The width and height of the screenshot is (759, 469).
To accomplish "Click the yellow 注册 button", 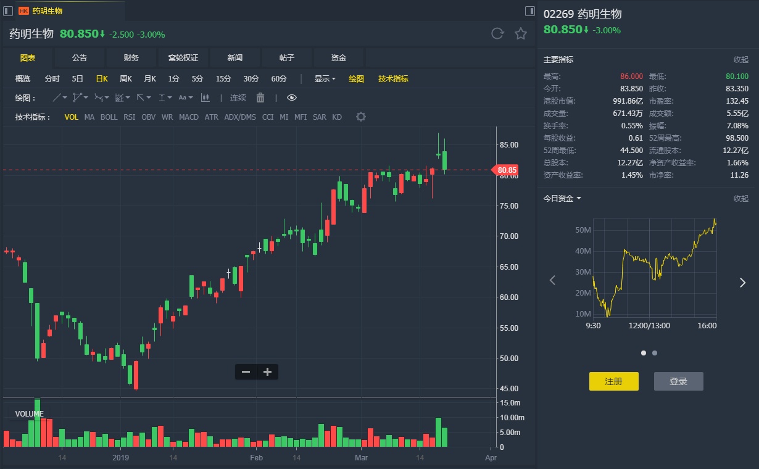I will (x=613, y=381).
